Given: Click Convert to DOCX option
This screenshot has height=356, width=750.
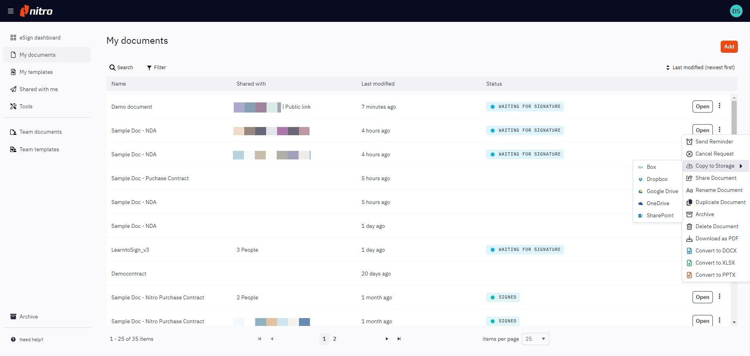Looking at the screenshot, I should [716, 250].
